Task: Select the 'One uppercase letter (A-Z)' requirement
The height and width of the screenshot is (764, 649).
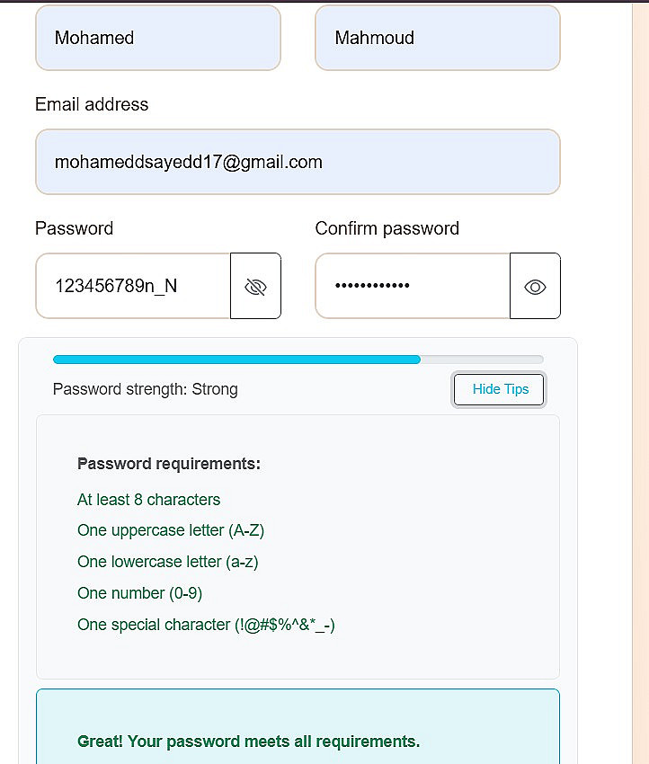Action: pyautogui.click(x=171, y=530)
